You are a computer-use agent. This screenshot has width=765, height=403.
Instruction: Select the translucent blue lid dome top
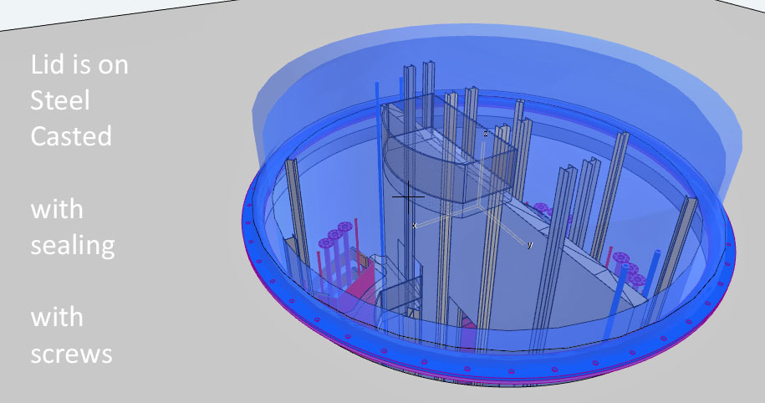[x=502, y=59]
